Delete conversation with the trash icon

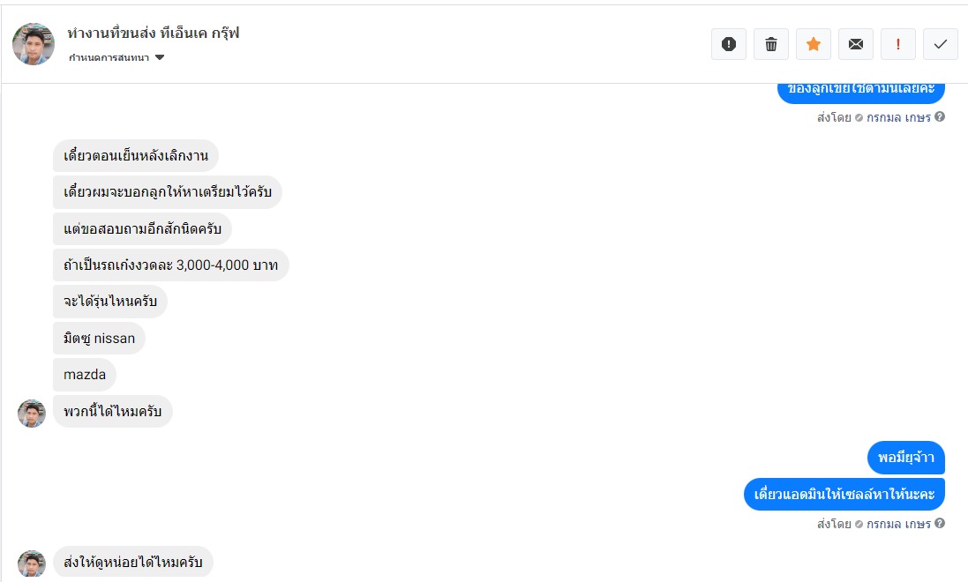tap(771, 44)
